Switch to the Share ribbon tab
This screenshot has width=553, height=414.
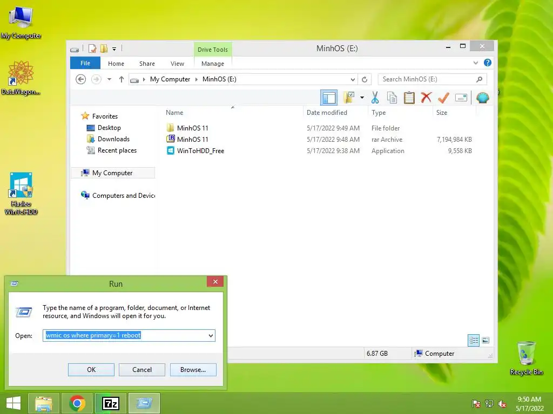147,64
